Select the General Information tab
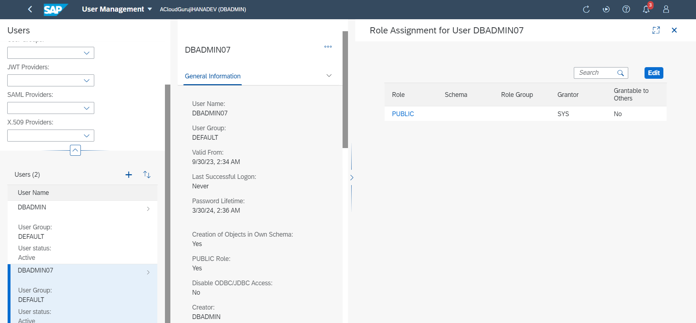 click(212, 76)
